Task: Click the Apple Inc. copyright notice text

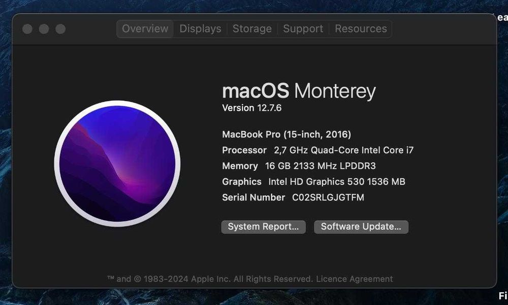Action: coord(210,279)
